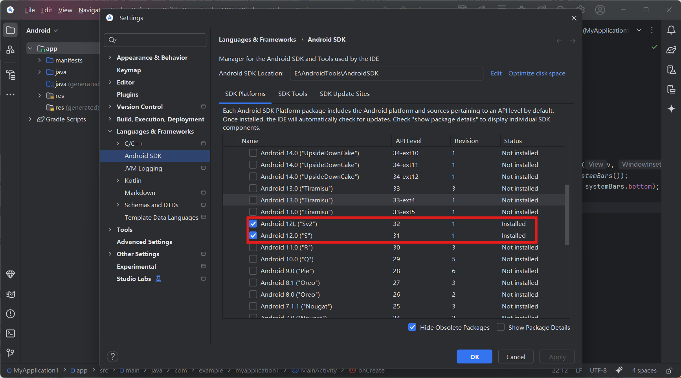Viewport: 681px width, 378px height.
Task: Expand the manifests folder in project tree
Action: [40, 60]
